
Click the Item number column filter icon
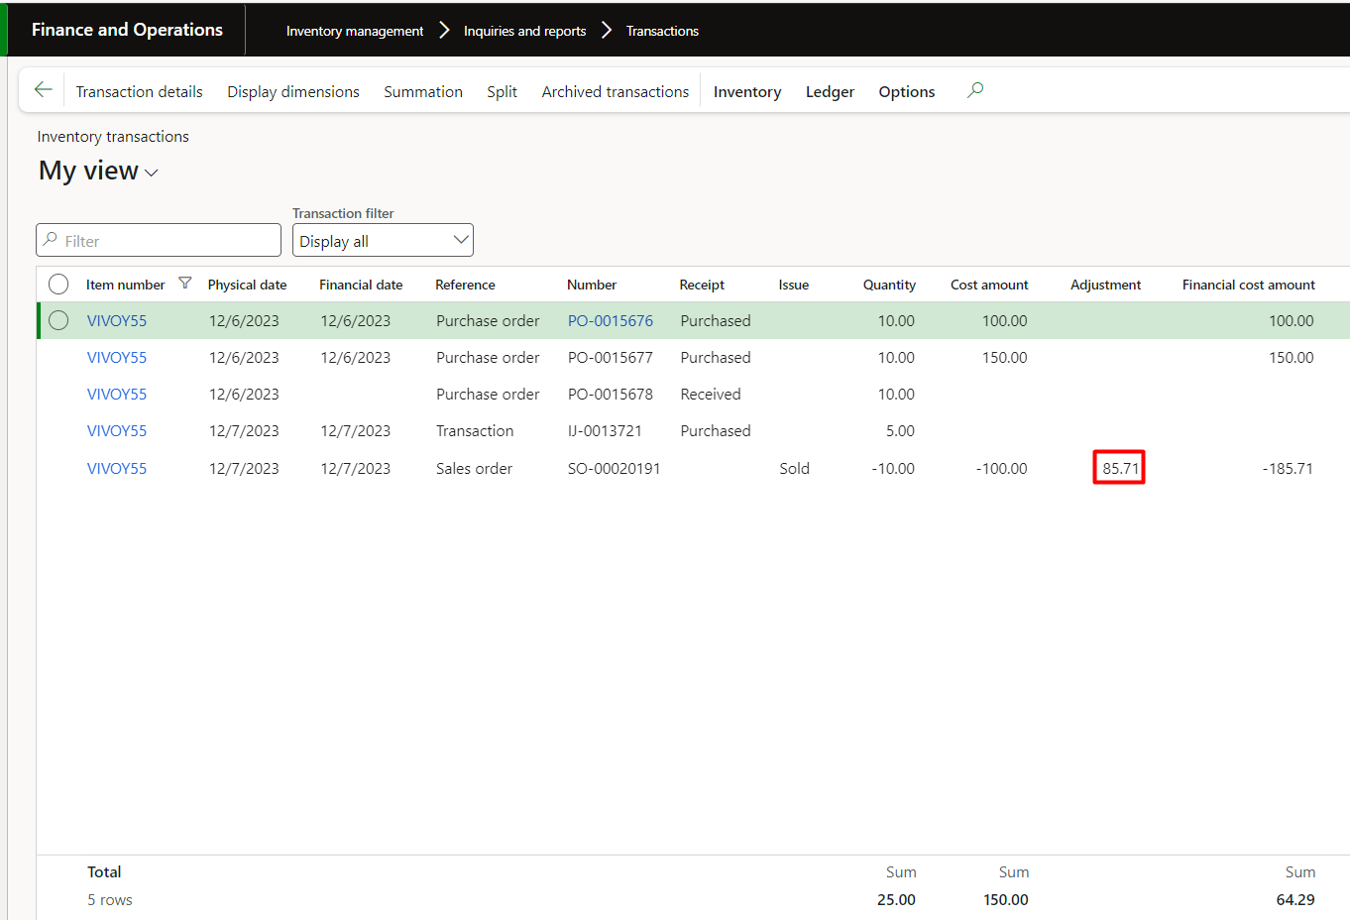click(185, 284)
